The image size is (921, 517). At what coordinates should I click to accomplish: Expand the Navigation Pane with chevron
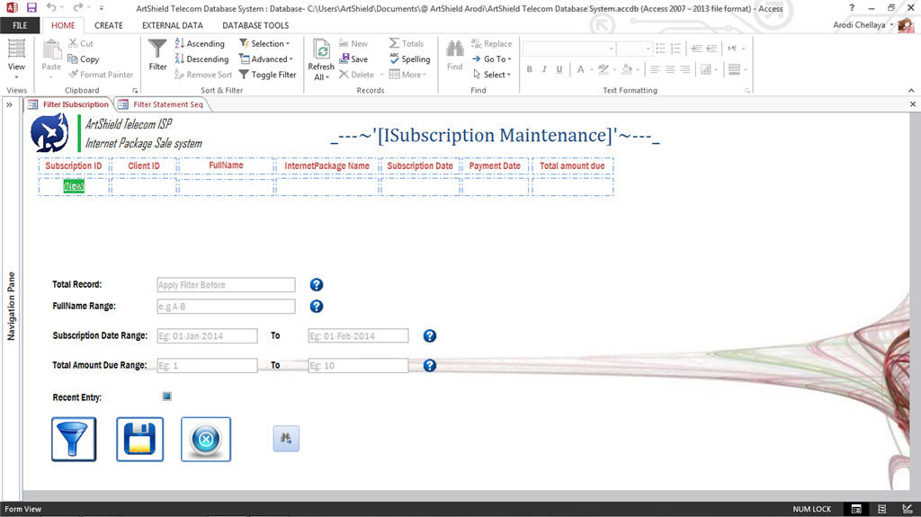[x=9, y=104]
